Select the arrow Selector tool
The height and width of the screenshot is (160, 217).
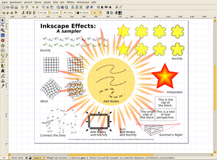point(3,20)
